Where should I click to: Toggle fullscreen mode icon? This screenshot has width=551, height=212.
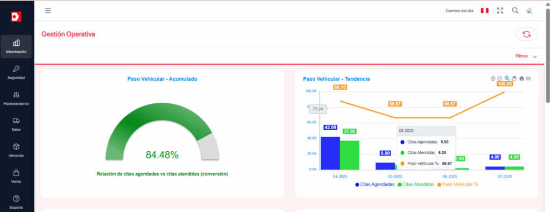[x=500, y=11]
